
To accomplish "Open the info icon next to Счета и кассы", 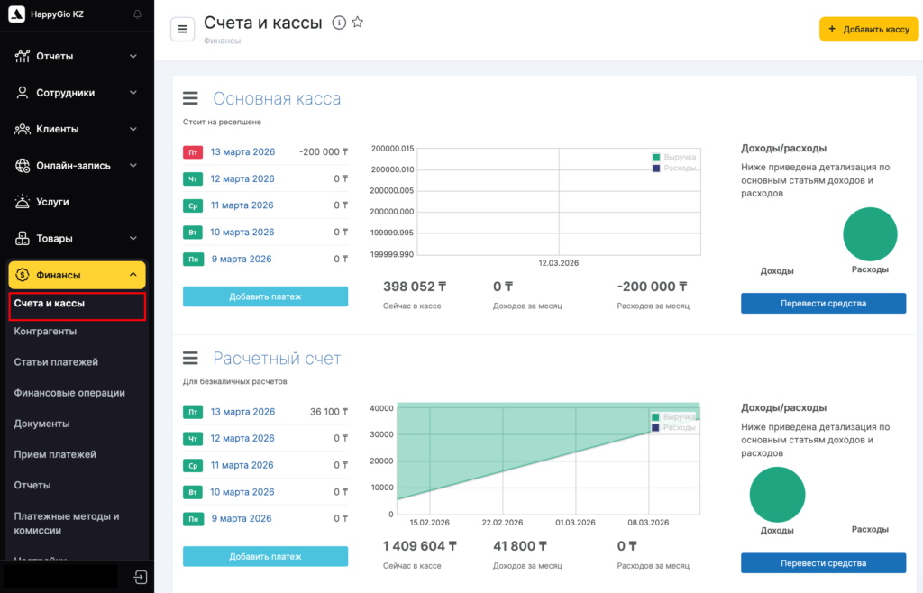I will [339, 23].
